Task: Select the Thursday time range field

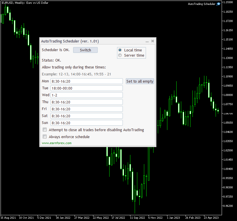Action: click(x=86, y=102)
